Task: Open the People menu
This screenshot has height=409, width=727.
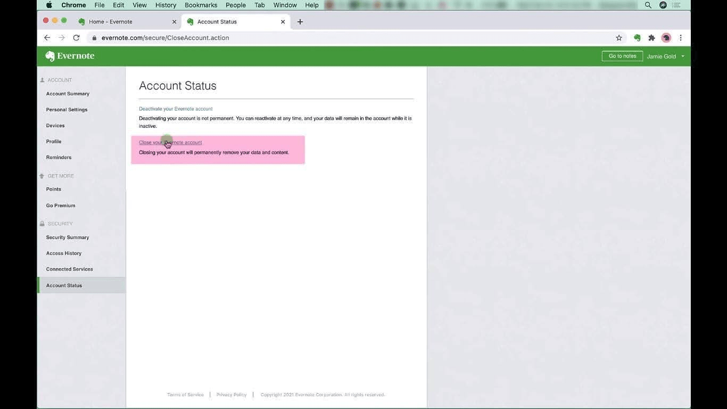Action: click(x=235, y=5)
